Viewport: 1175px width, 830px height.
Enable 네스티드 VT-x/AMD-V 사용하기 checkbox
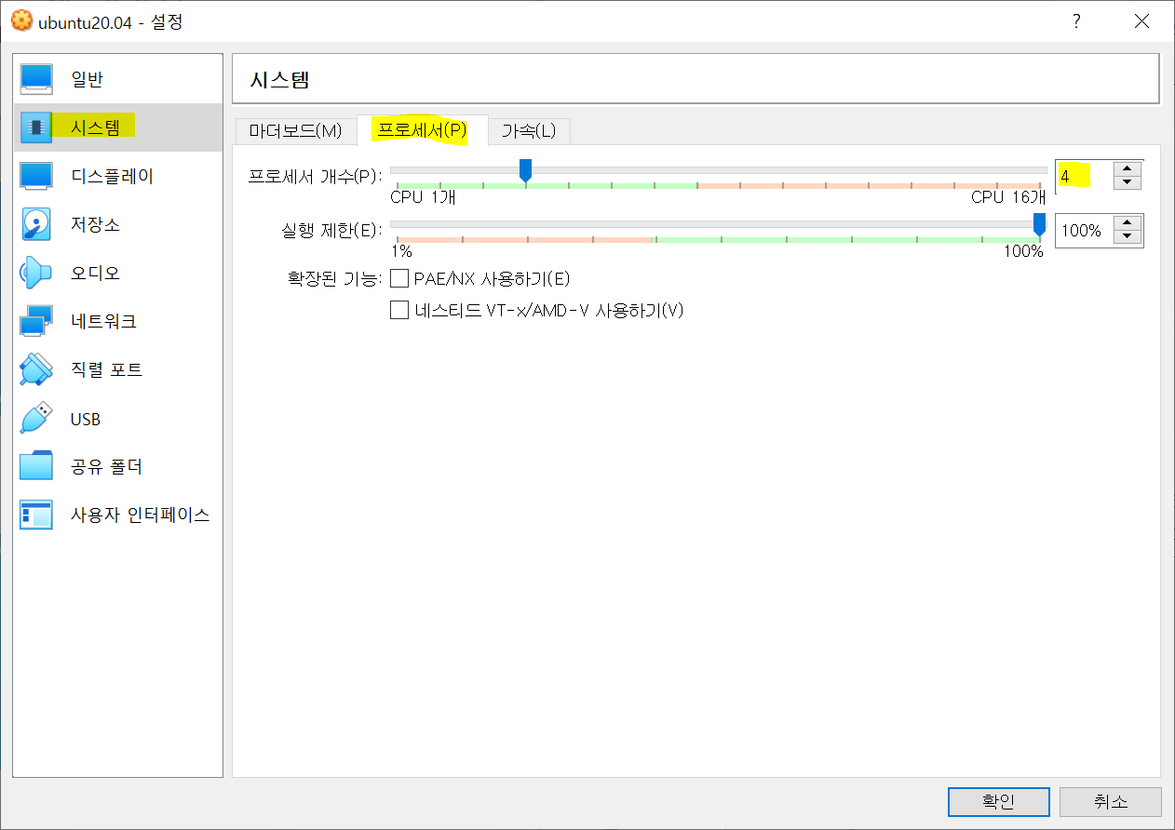(x=399, y=310)
